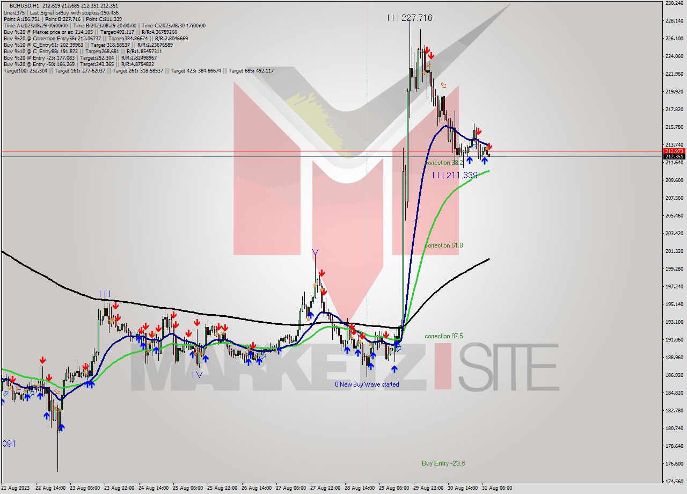Click 230.240 on the price axis
Image resolution: width=687 pixels, height=494 pixels.
coord(674,3)
